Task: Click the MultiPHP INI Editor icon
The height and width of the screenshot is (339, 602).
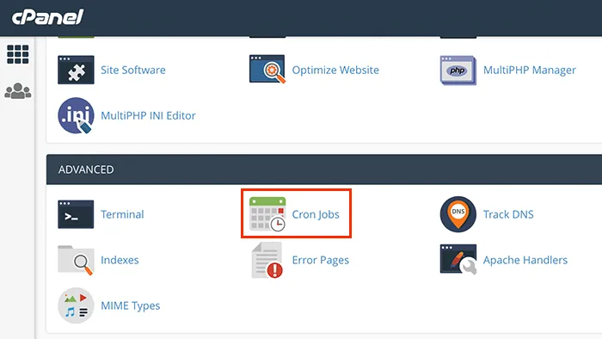Action: click(x=76, y=115)
